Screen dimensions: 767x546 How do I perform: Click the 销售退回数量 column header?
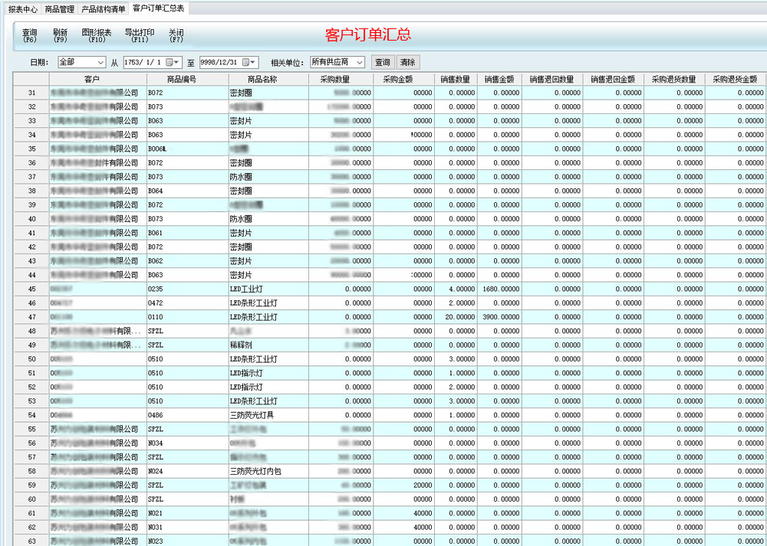(x=551, y=79)
